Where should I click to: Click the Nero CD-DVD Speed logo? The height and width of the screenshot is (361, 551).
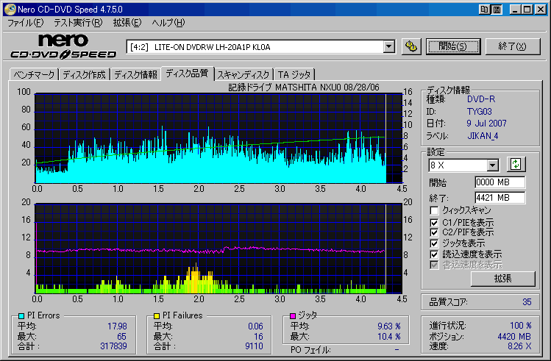(63, 46)
